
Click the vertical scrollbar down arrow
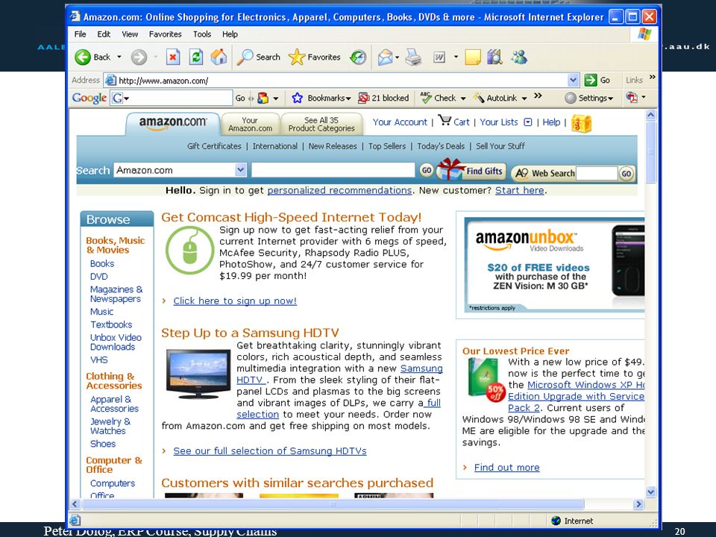650,492
